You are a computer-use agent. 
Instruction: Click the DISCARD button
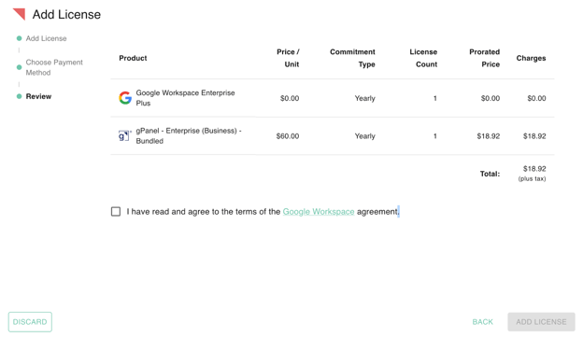click(x=30, y=322)
